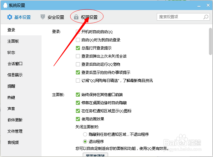Select 登录 in the left sidebar
This screenshot has height=157, width=213.
click(21, 30)
